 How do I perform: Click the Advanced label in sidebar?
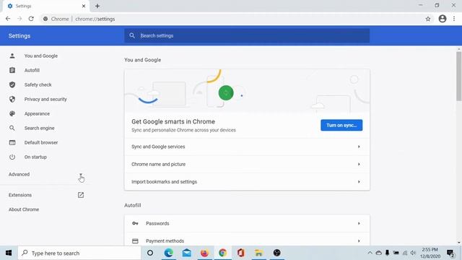click(x=19, y=174)
